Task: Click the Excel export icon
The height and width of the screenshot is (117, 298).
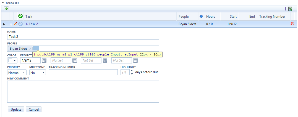Action: 290,9
